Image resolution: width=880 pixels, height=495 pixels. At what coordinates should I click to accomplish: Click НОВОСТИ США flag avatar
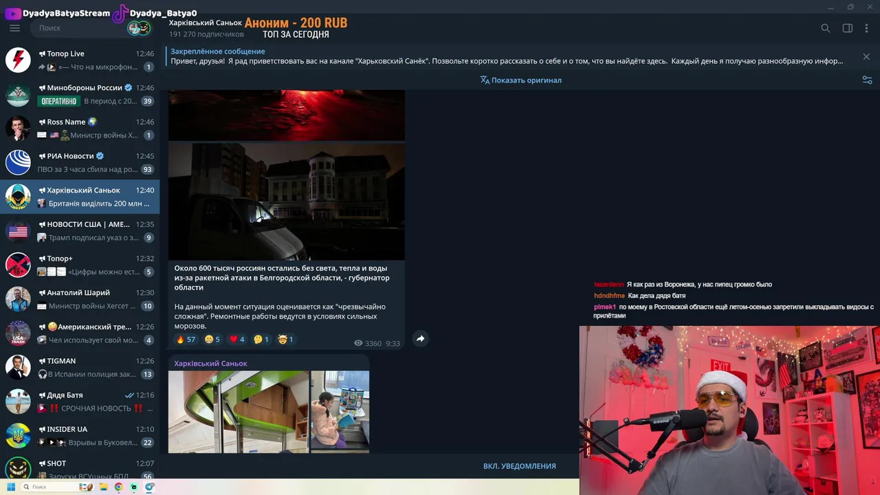point(18,231)
